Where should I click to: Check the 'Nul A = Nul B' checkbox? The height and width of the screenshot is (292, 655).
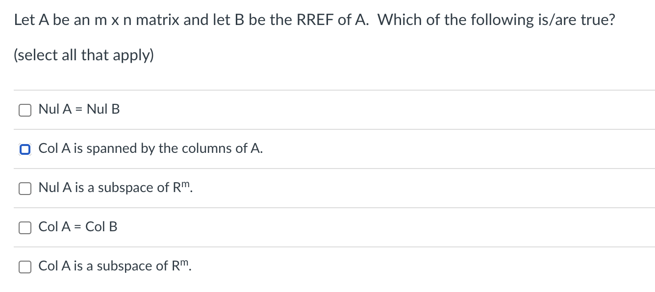point(25,110)
